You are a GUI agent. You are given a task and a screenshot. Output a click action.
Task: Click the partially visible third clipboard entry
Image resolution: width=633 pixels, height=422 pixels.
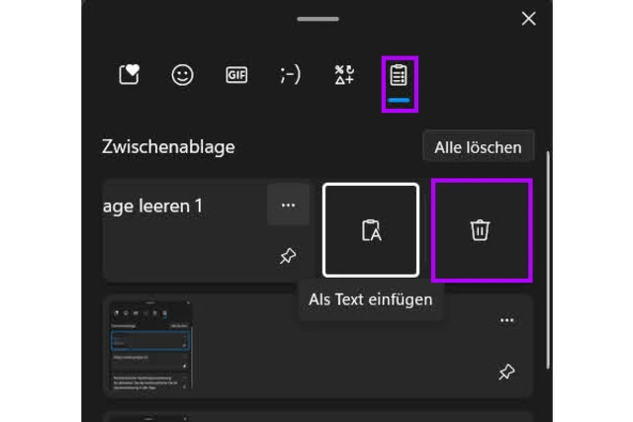click(316, 417)
